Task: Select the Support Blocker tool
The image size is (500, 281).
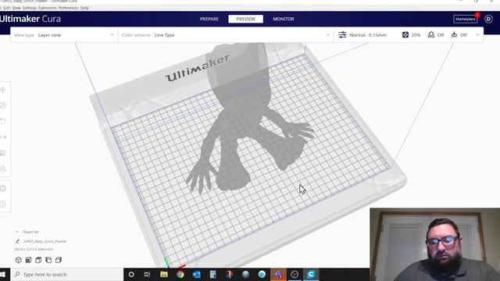Action: tap(3, 169)
